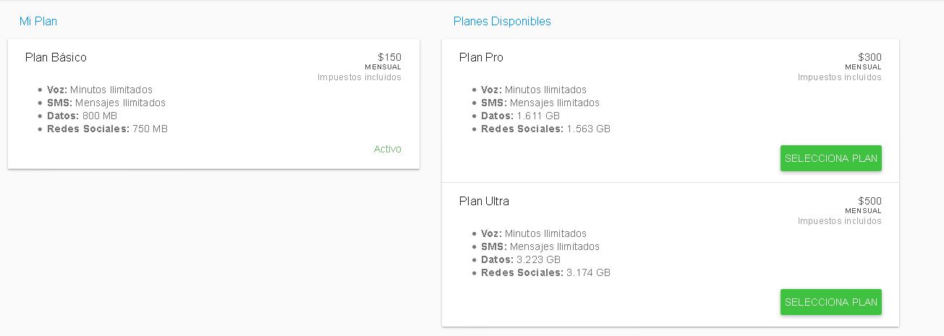Click the $300 price of Plan Pro
The height and width of the screenshot is (336, 944).
click(869, 58)
